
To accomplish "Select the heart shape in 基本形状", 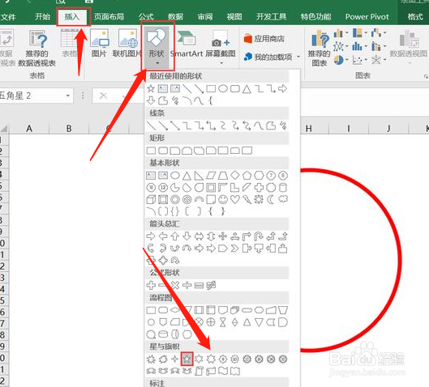I will [234, 199].
